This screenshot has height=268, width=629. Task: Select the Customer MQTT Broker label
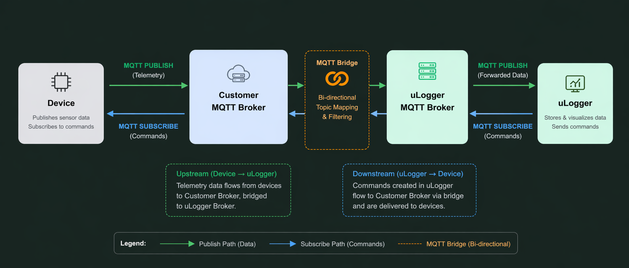coord(238,101)
